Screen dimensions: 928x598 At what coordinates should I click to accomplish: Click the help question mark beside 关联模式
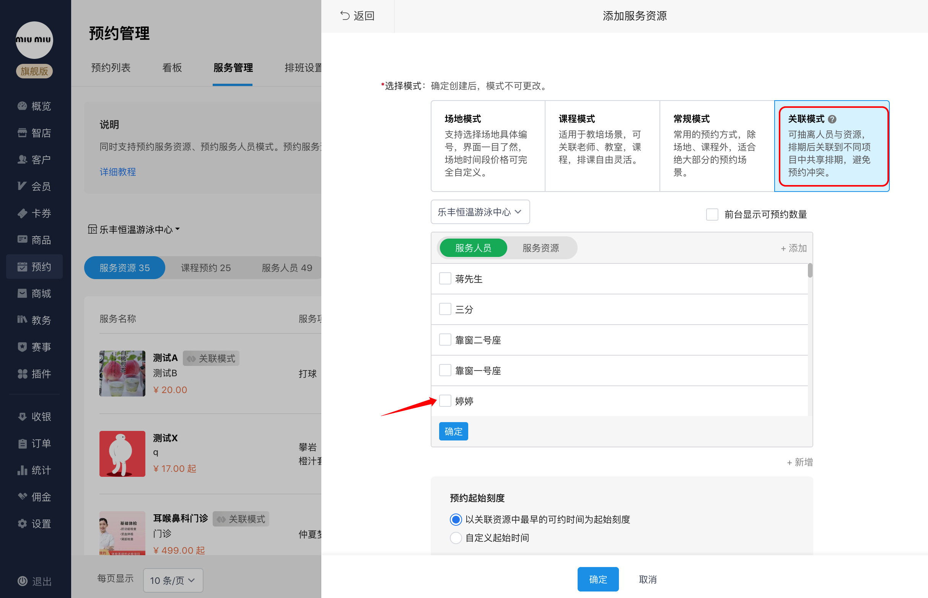(x=832, y=119)
